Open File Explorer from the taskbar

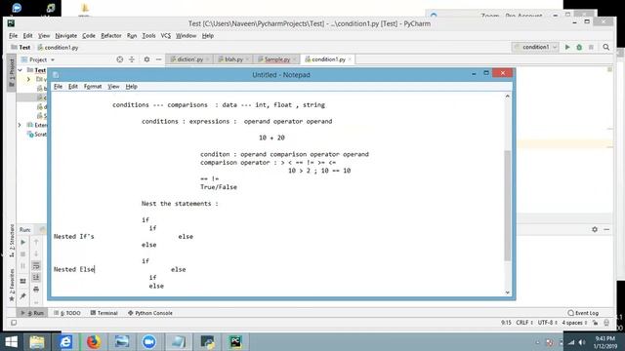coord(37,342)
